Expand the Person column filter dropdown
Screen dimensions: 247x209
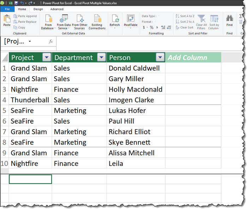[x=160, y=58]
